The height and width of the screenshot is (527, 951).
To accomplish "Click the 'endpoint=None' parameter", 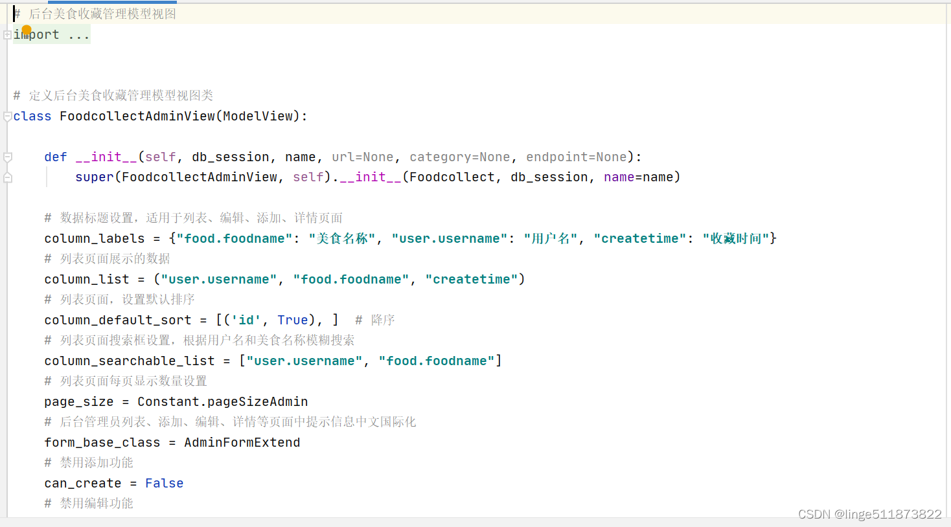I will coord(577,157).
